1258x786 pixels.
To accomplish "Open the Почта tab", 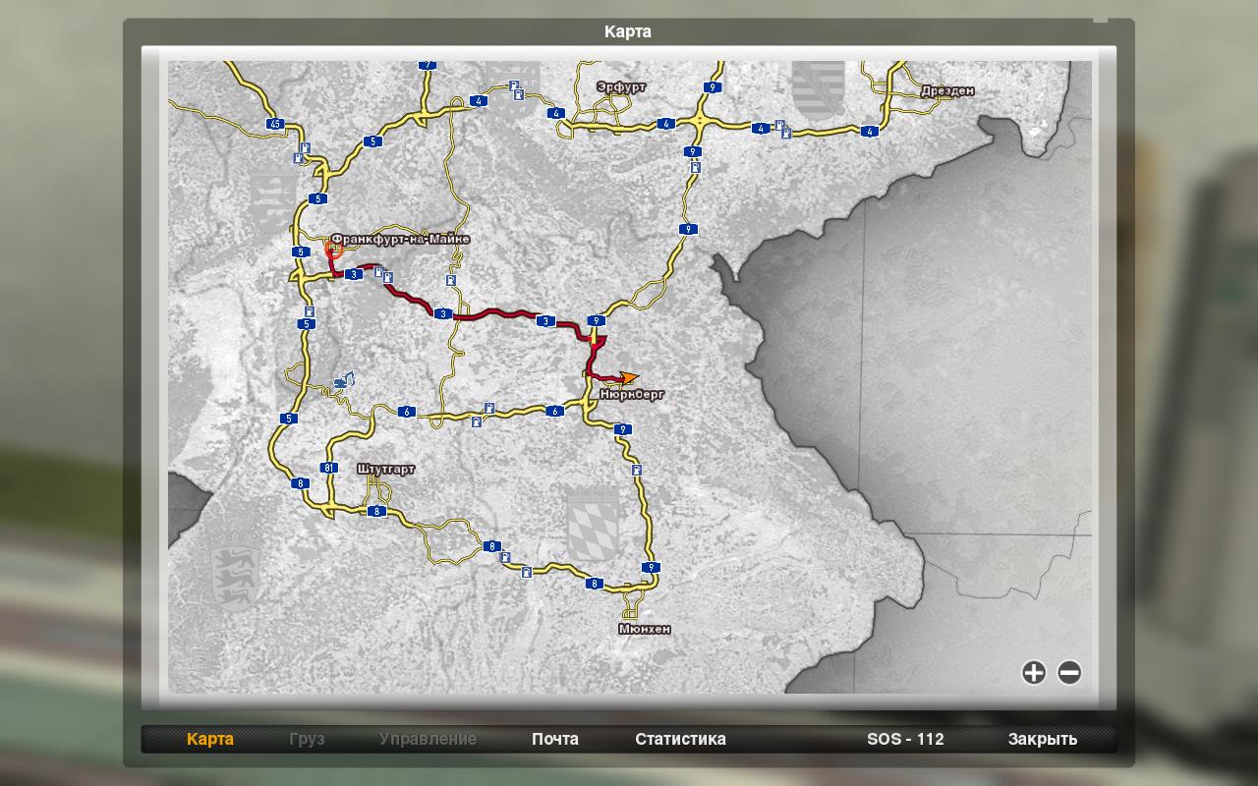I will [x=555, y=739].
